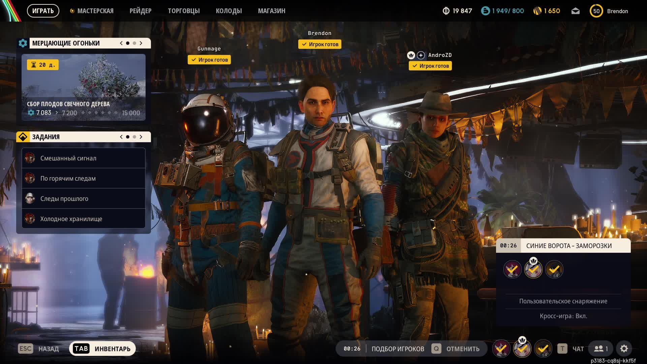The height and width of the screenshot is (364, 647).
Task: Click Gunmage's Игрок готов ready checkbox
Action: (209, 60)
